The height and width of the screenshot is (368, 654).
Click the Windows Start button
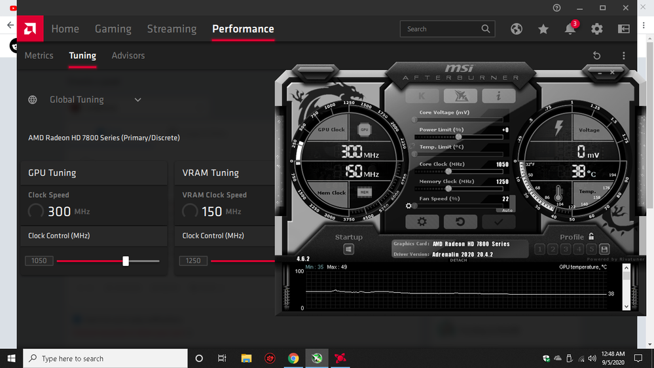pyautogui.click(x=11, y=358)
